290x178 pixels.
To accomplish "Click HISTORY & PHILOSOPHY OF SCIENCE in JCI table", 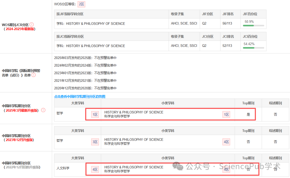I will (x=95, y=46).
